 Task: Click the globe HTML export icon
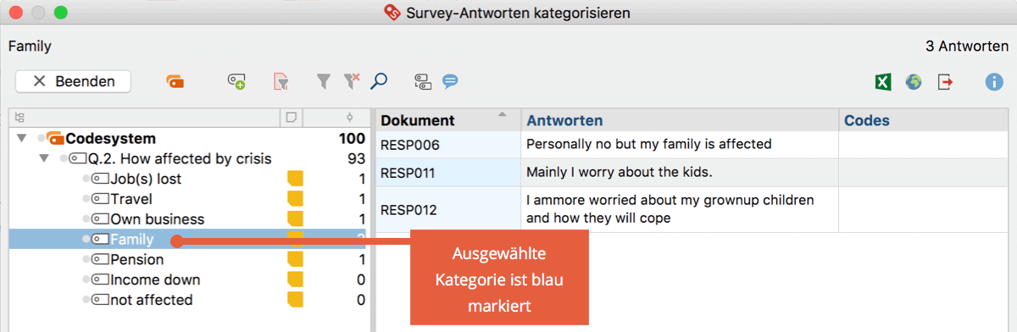tap(913, 82)
